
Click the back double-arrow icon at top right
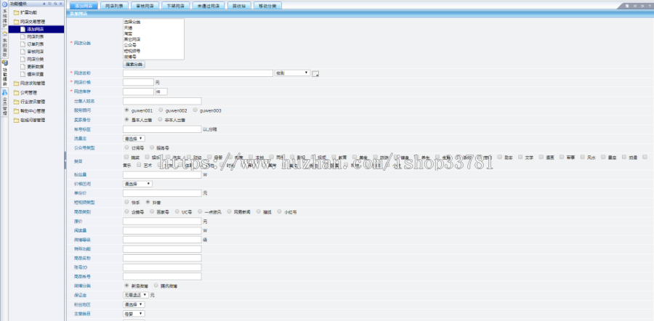point(635,6)
